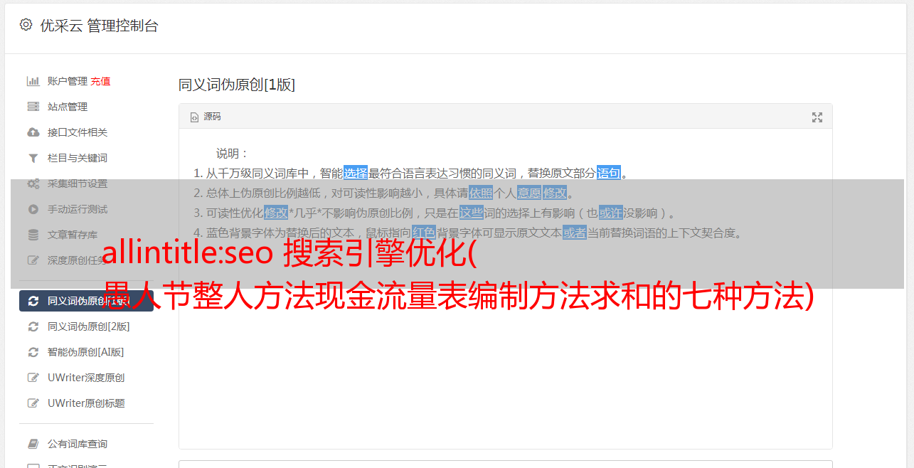Image resolution: width=914 pixels, height=468 pixels.
Task: Click the settings gear icon beside 优采云
Action: coord(26,25)
